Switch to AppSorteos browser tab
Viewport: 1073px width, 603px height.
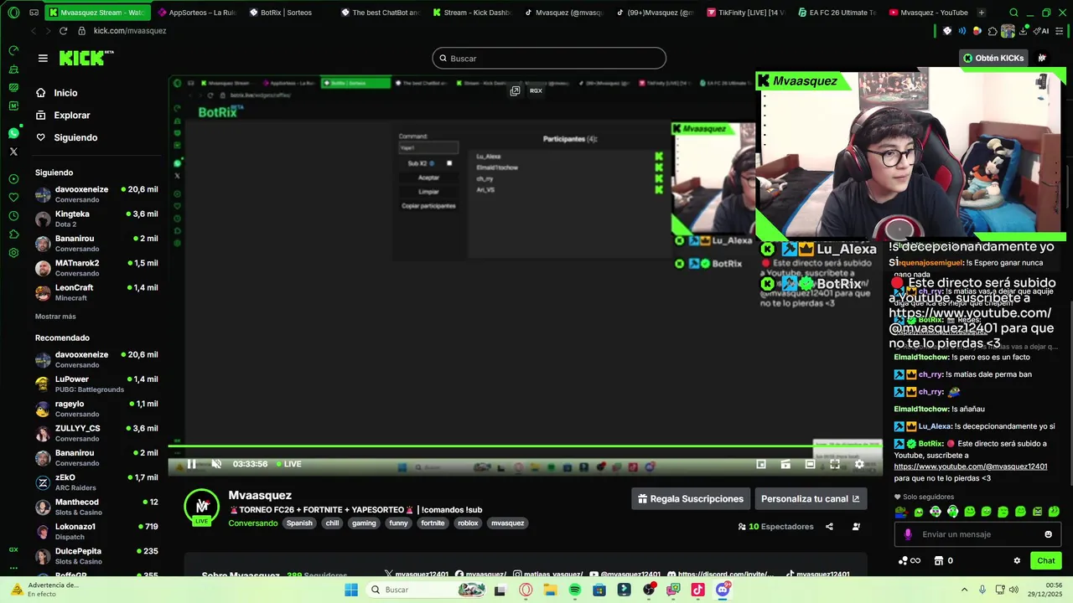pyautogui.click(x=196, y=13)
